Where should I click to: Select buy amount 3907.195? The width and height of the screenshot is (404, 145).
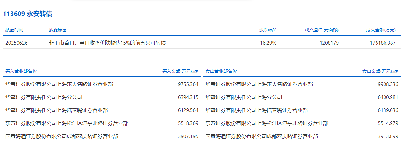(x=188, y=136)
